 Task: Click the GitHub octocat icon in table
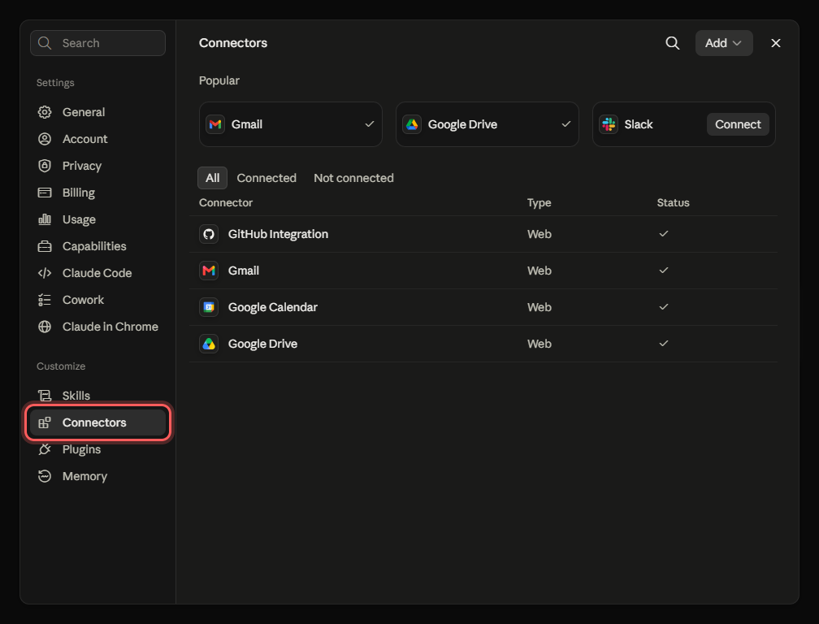click(x=209, y=234)
